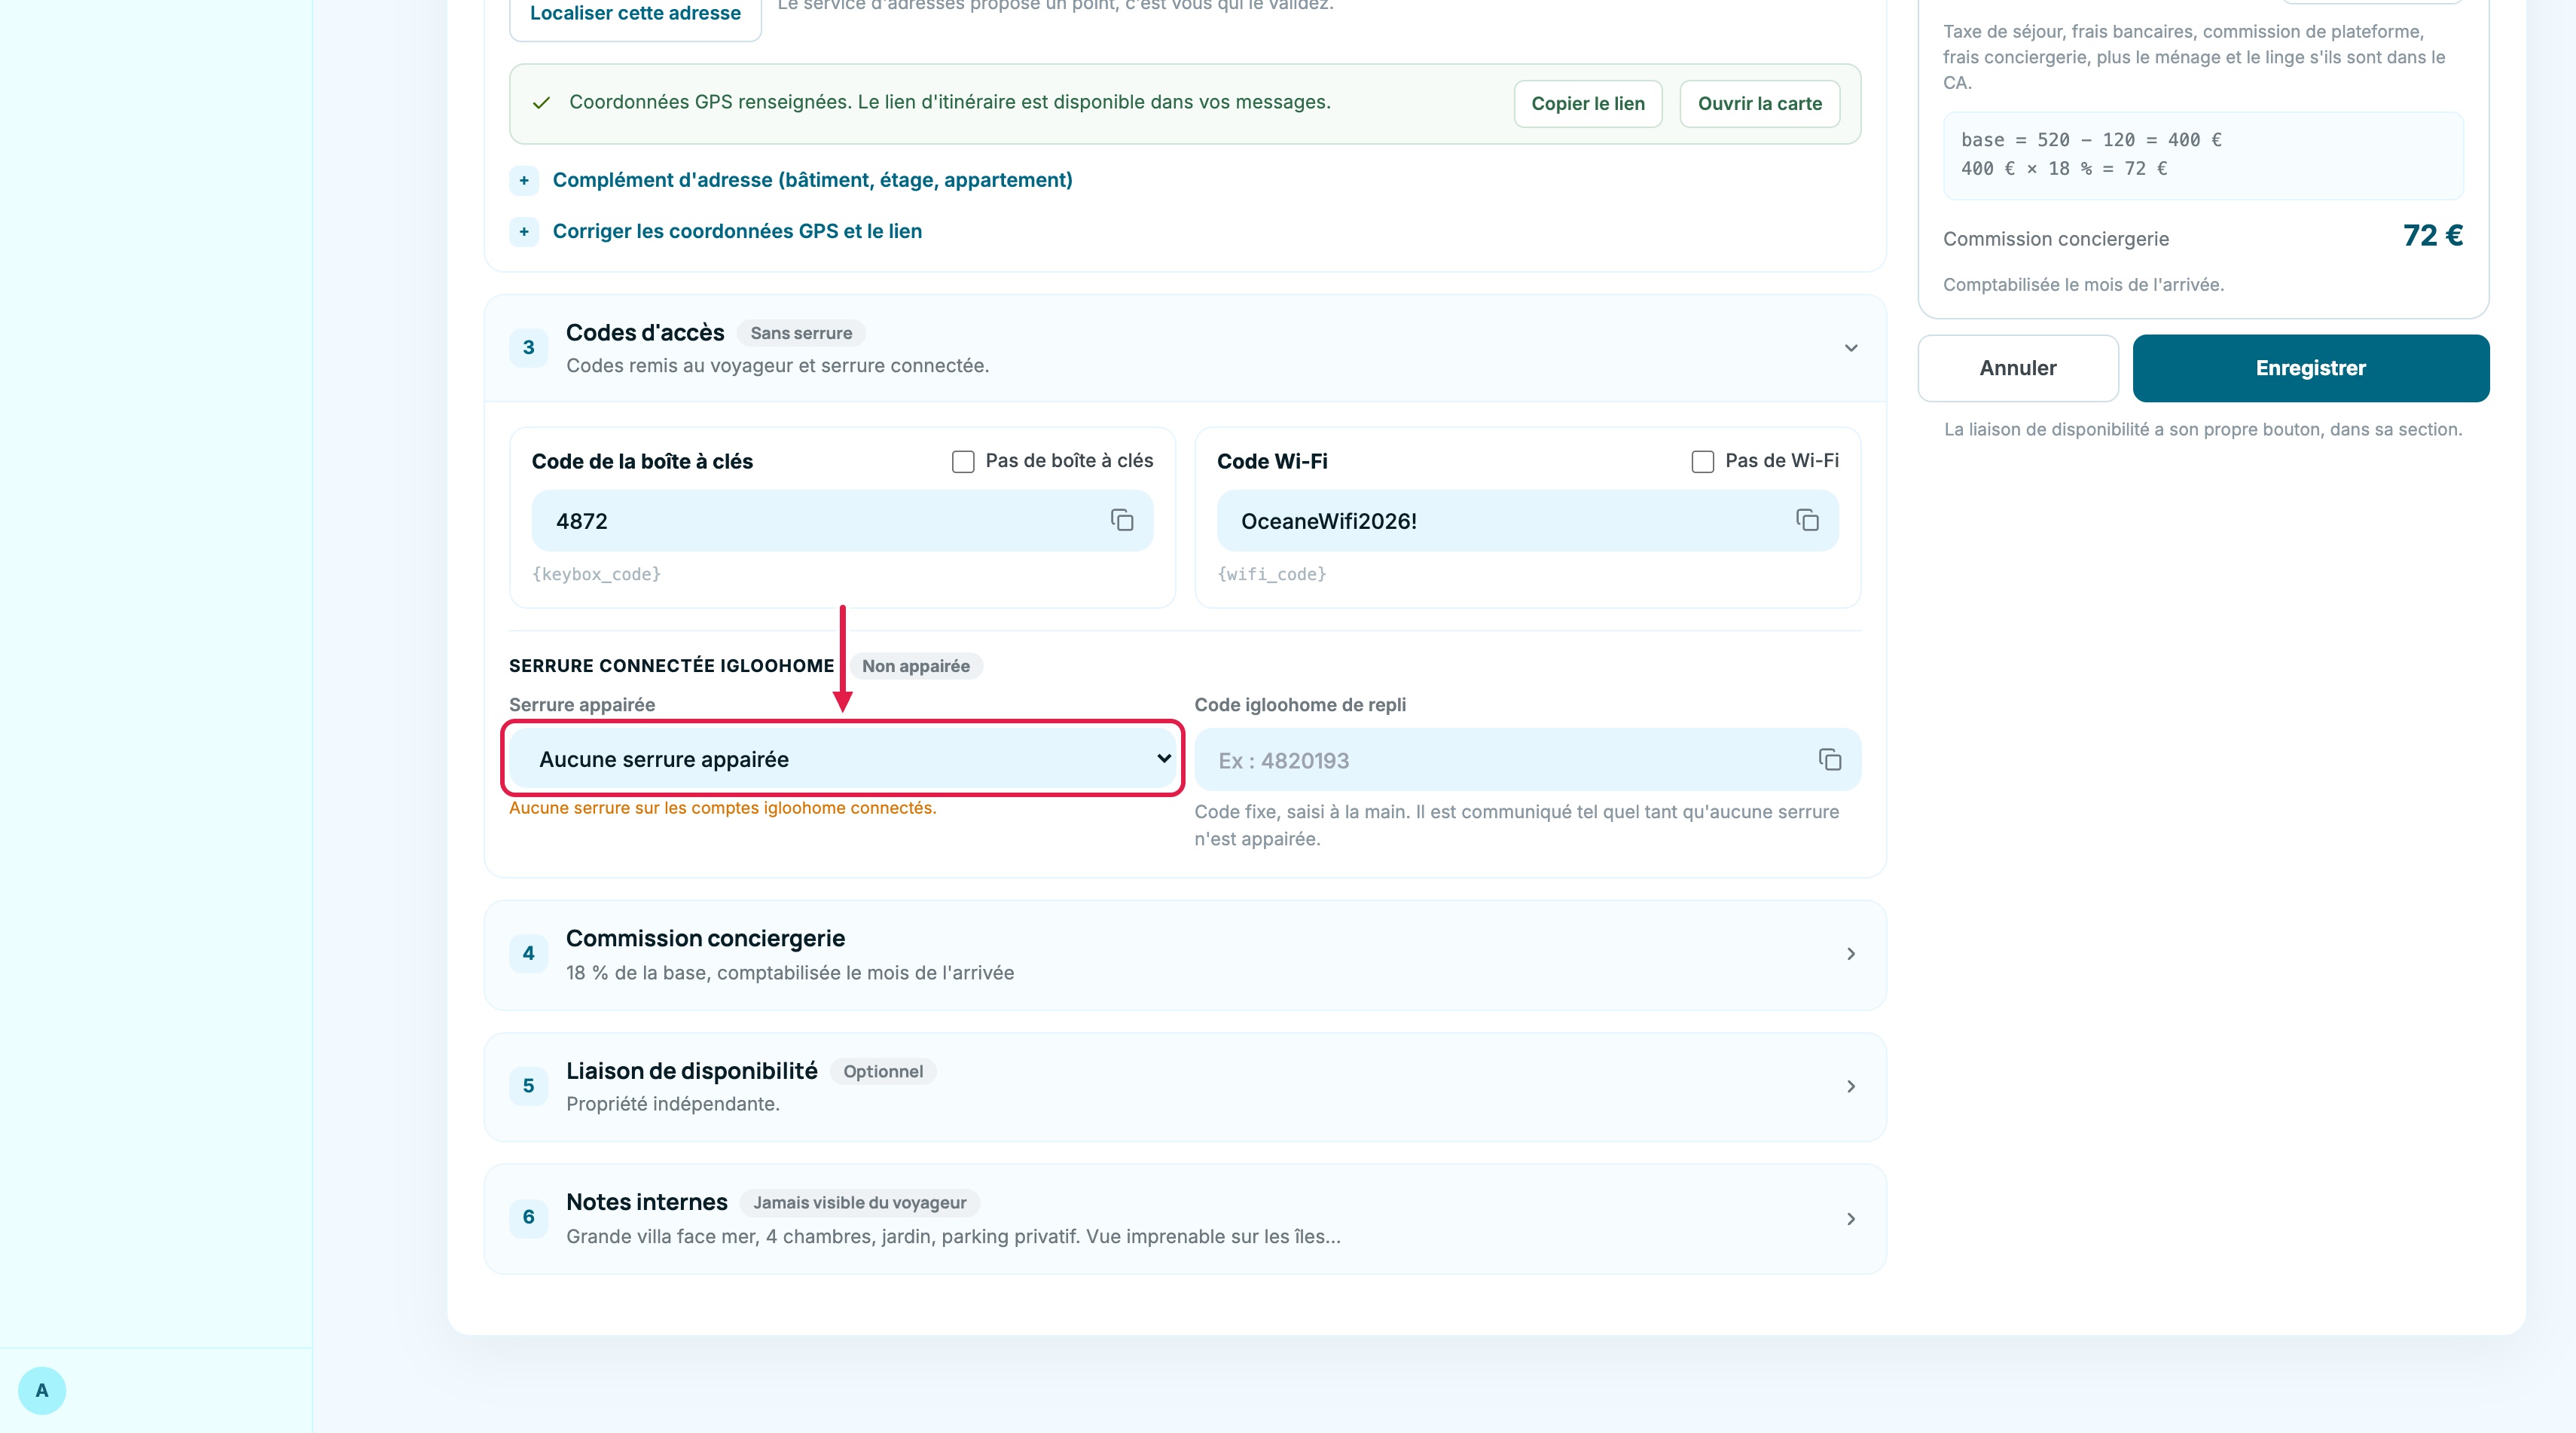Image resolution: width=2576 pixels, height=1433 pixels.
Task: Click the step number 4 badge
Action: pos(529,954)
